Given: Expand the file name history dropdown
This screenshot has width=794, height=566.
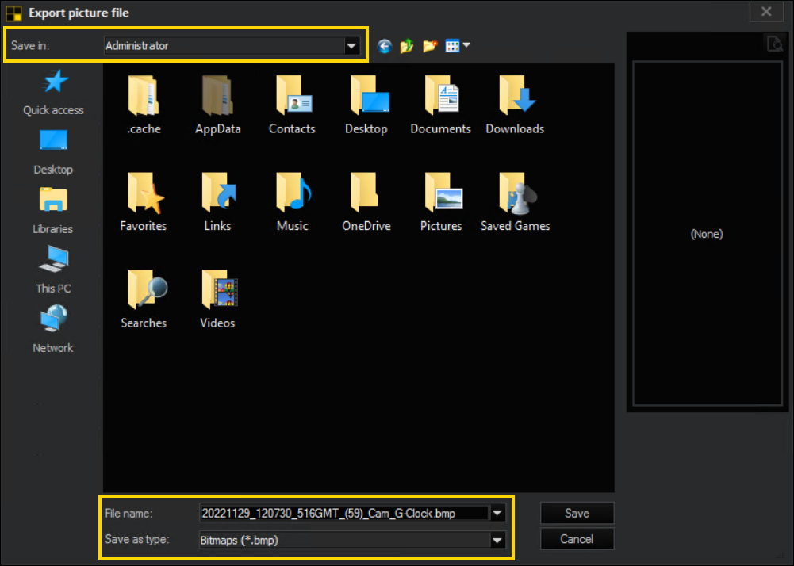Looking at the screenshot, I should (497, 513).
